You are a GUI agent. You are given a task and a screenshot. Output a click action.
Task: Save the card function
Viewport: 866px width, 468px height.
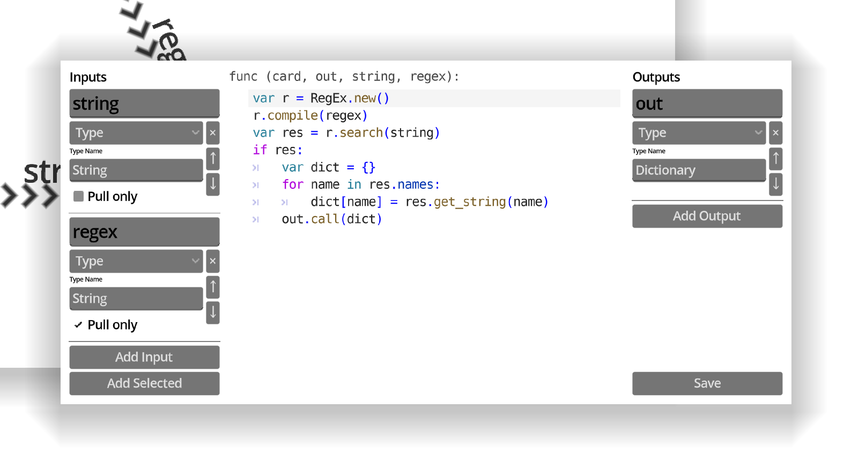[707, 383]
